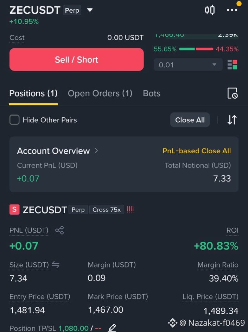The image size is (248, 332).
Task: Tap the red S short badge
Action: pos(14,210)
